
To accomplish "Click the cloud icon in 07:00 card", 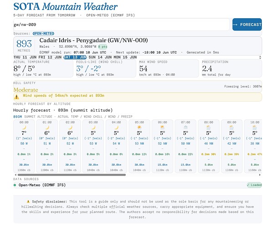I will (x=185, y=128).
